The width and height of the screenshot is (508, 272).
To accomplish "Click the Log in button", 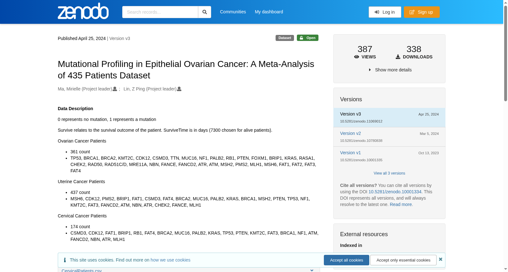I will [385, 12].
